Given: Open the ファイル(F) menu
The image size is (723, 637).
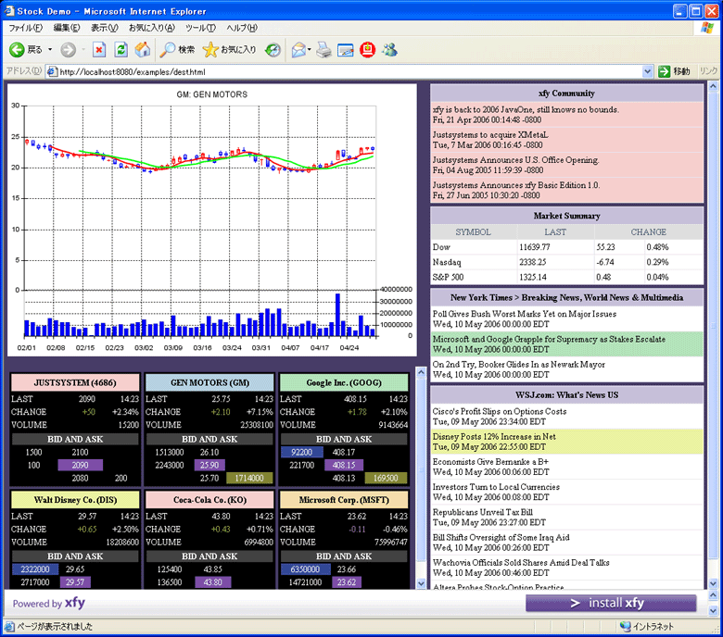Looking at the screenshot, I should pos(25,28).
